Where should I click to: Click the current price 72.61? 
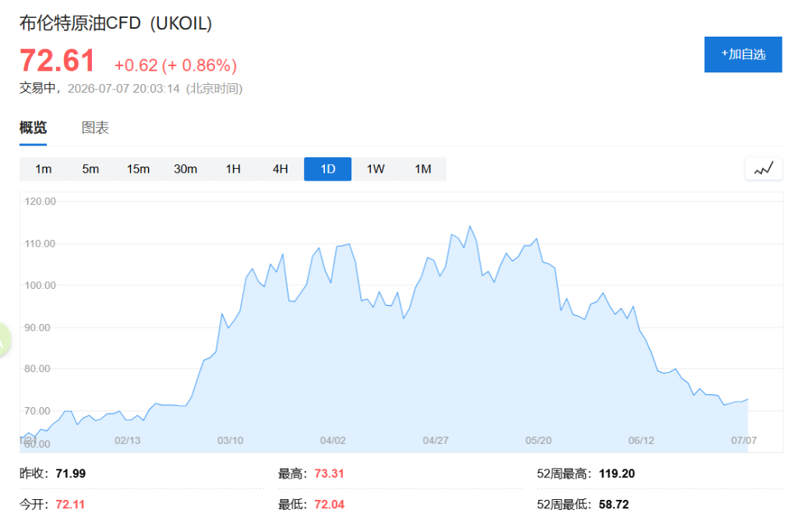click(57, 61)
